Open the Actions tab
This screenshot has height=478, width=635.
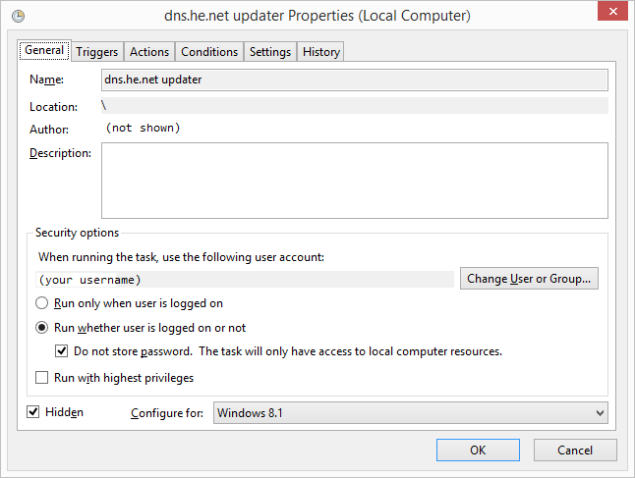(149, 52)
